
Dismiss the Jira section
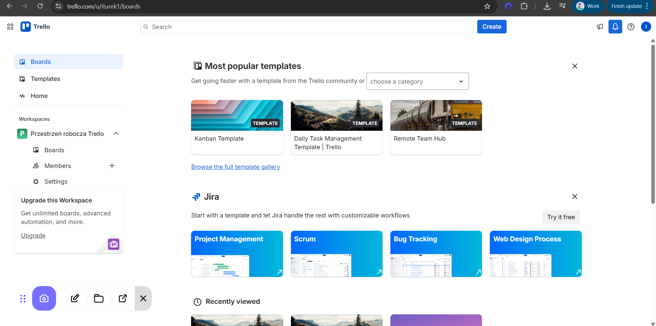pyautogui.click(x=575, y=197)
